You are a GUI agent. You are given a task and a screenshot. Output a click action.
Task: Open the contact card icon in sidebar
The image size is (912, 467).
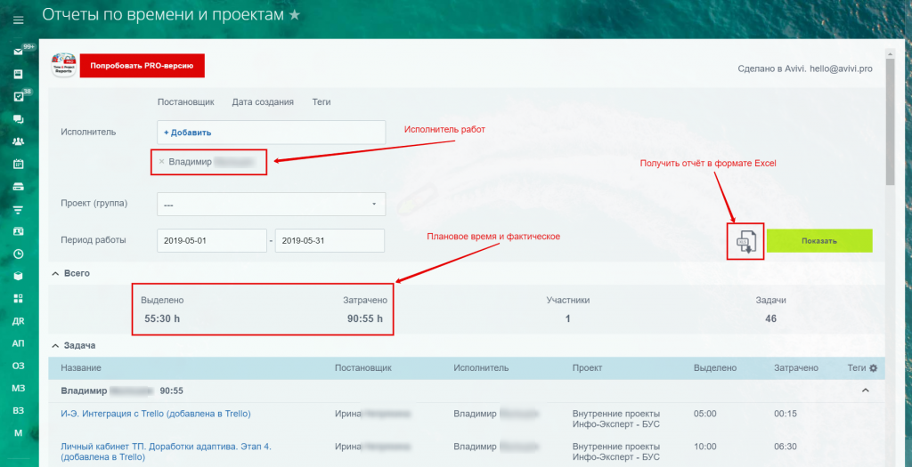18,231
